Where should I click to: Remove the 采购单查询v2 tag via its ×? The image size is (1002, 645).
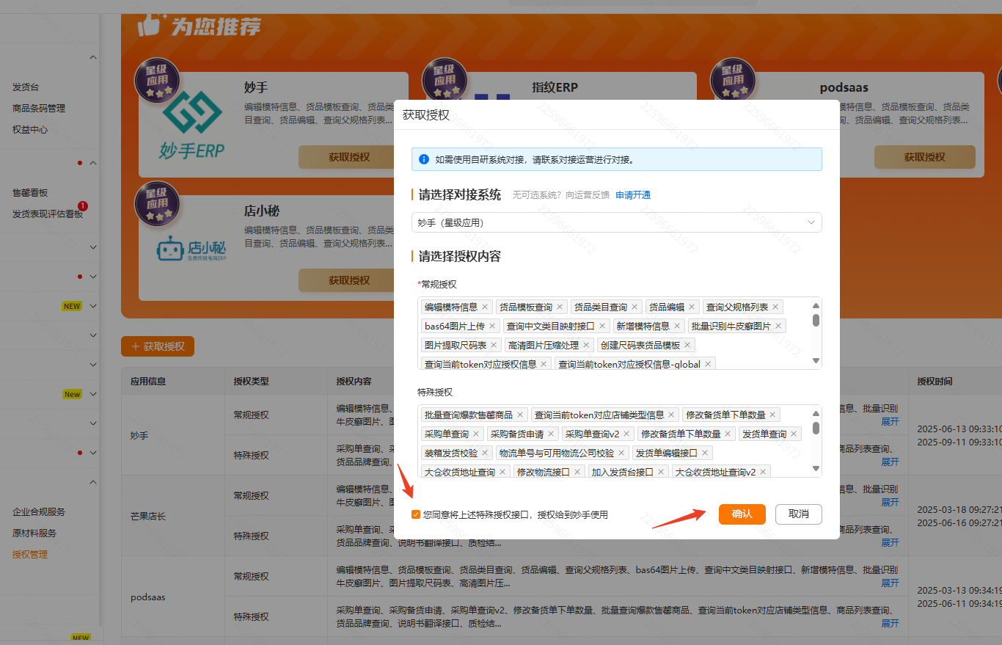click(626, 434)
